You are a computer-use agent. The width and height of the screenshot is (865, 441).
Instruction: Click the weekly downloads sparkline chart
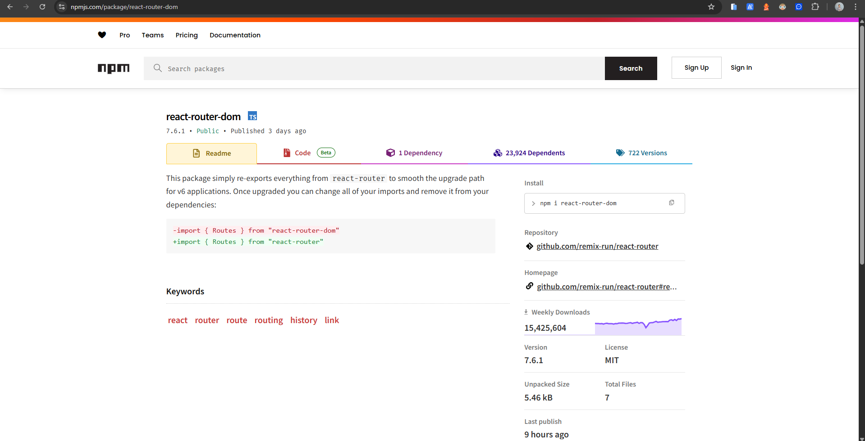pyautogui.click(x=638, y=326)
